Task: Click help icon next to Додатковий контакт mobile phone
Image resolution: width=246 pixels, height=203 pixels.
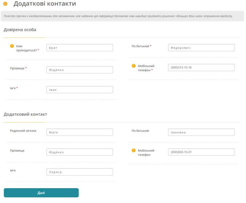Action: click(134, 151)
